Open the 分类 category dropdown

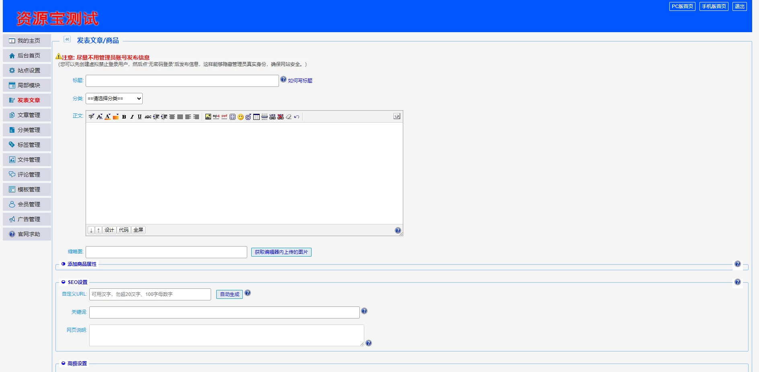[114, 99]
